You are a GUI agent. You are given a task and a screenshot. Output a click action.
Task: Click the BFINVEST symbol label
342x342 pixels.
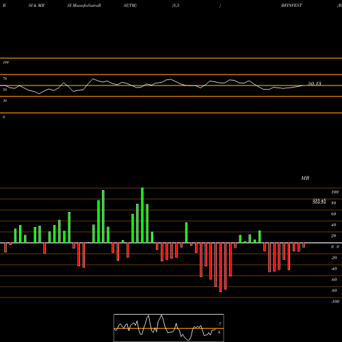(x=291, y=5)
